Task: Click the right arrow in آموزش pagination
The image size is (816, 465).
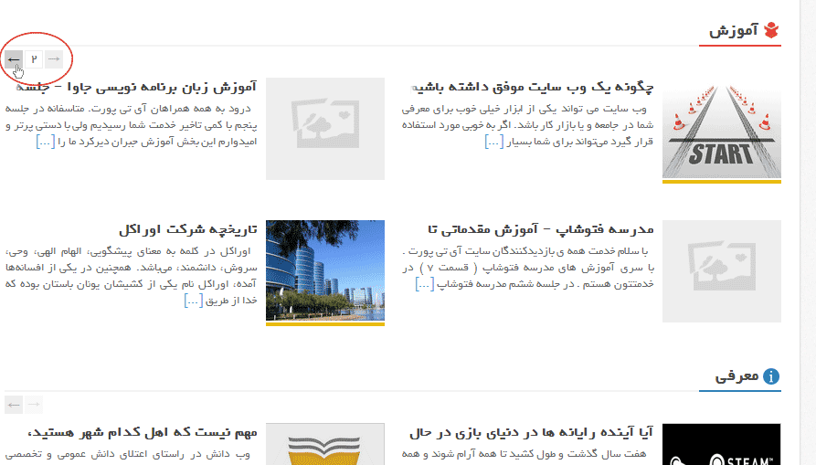Action: (54, 59)
